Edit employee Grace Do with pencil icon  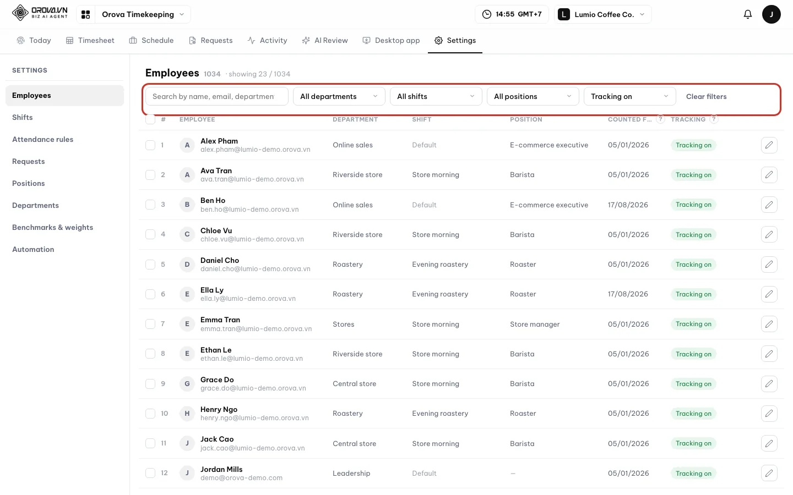(x=769, y=384)
